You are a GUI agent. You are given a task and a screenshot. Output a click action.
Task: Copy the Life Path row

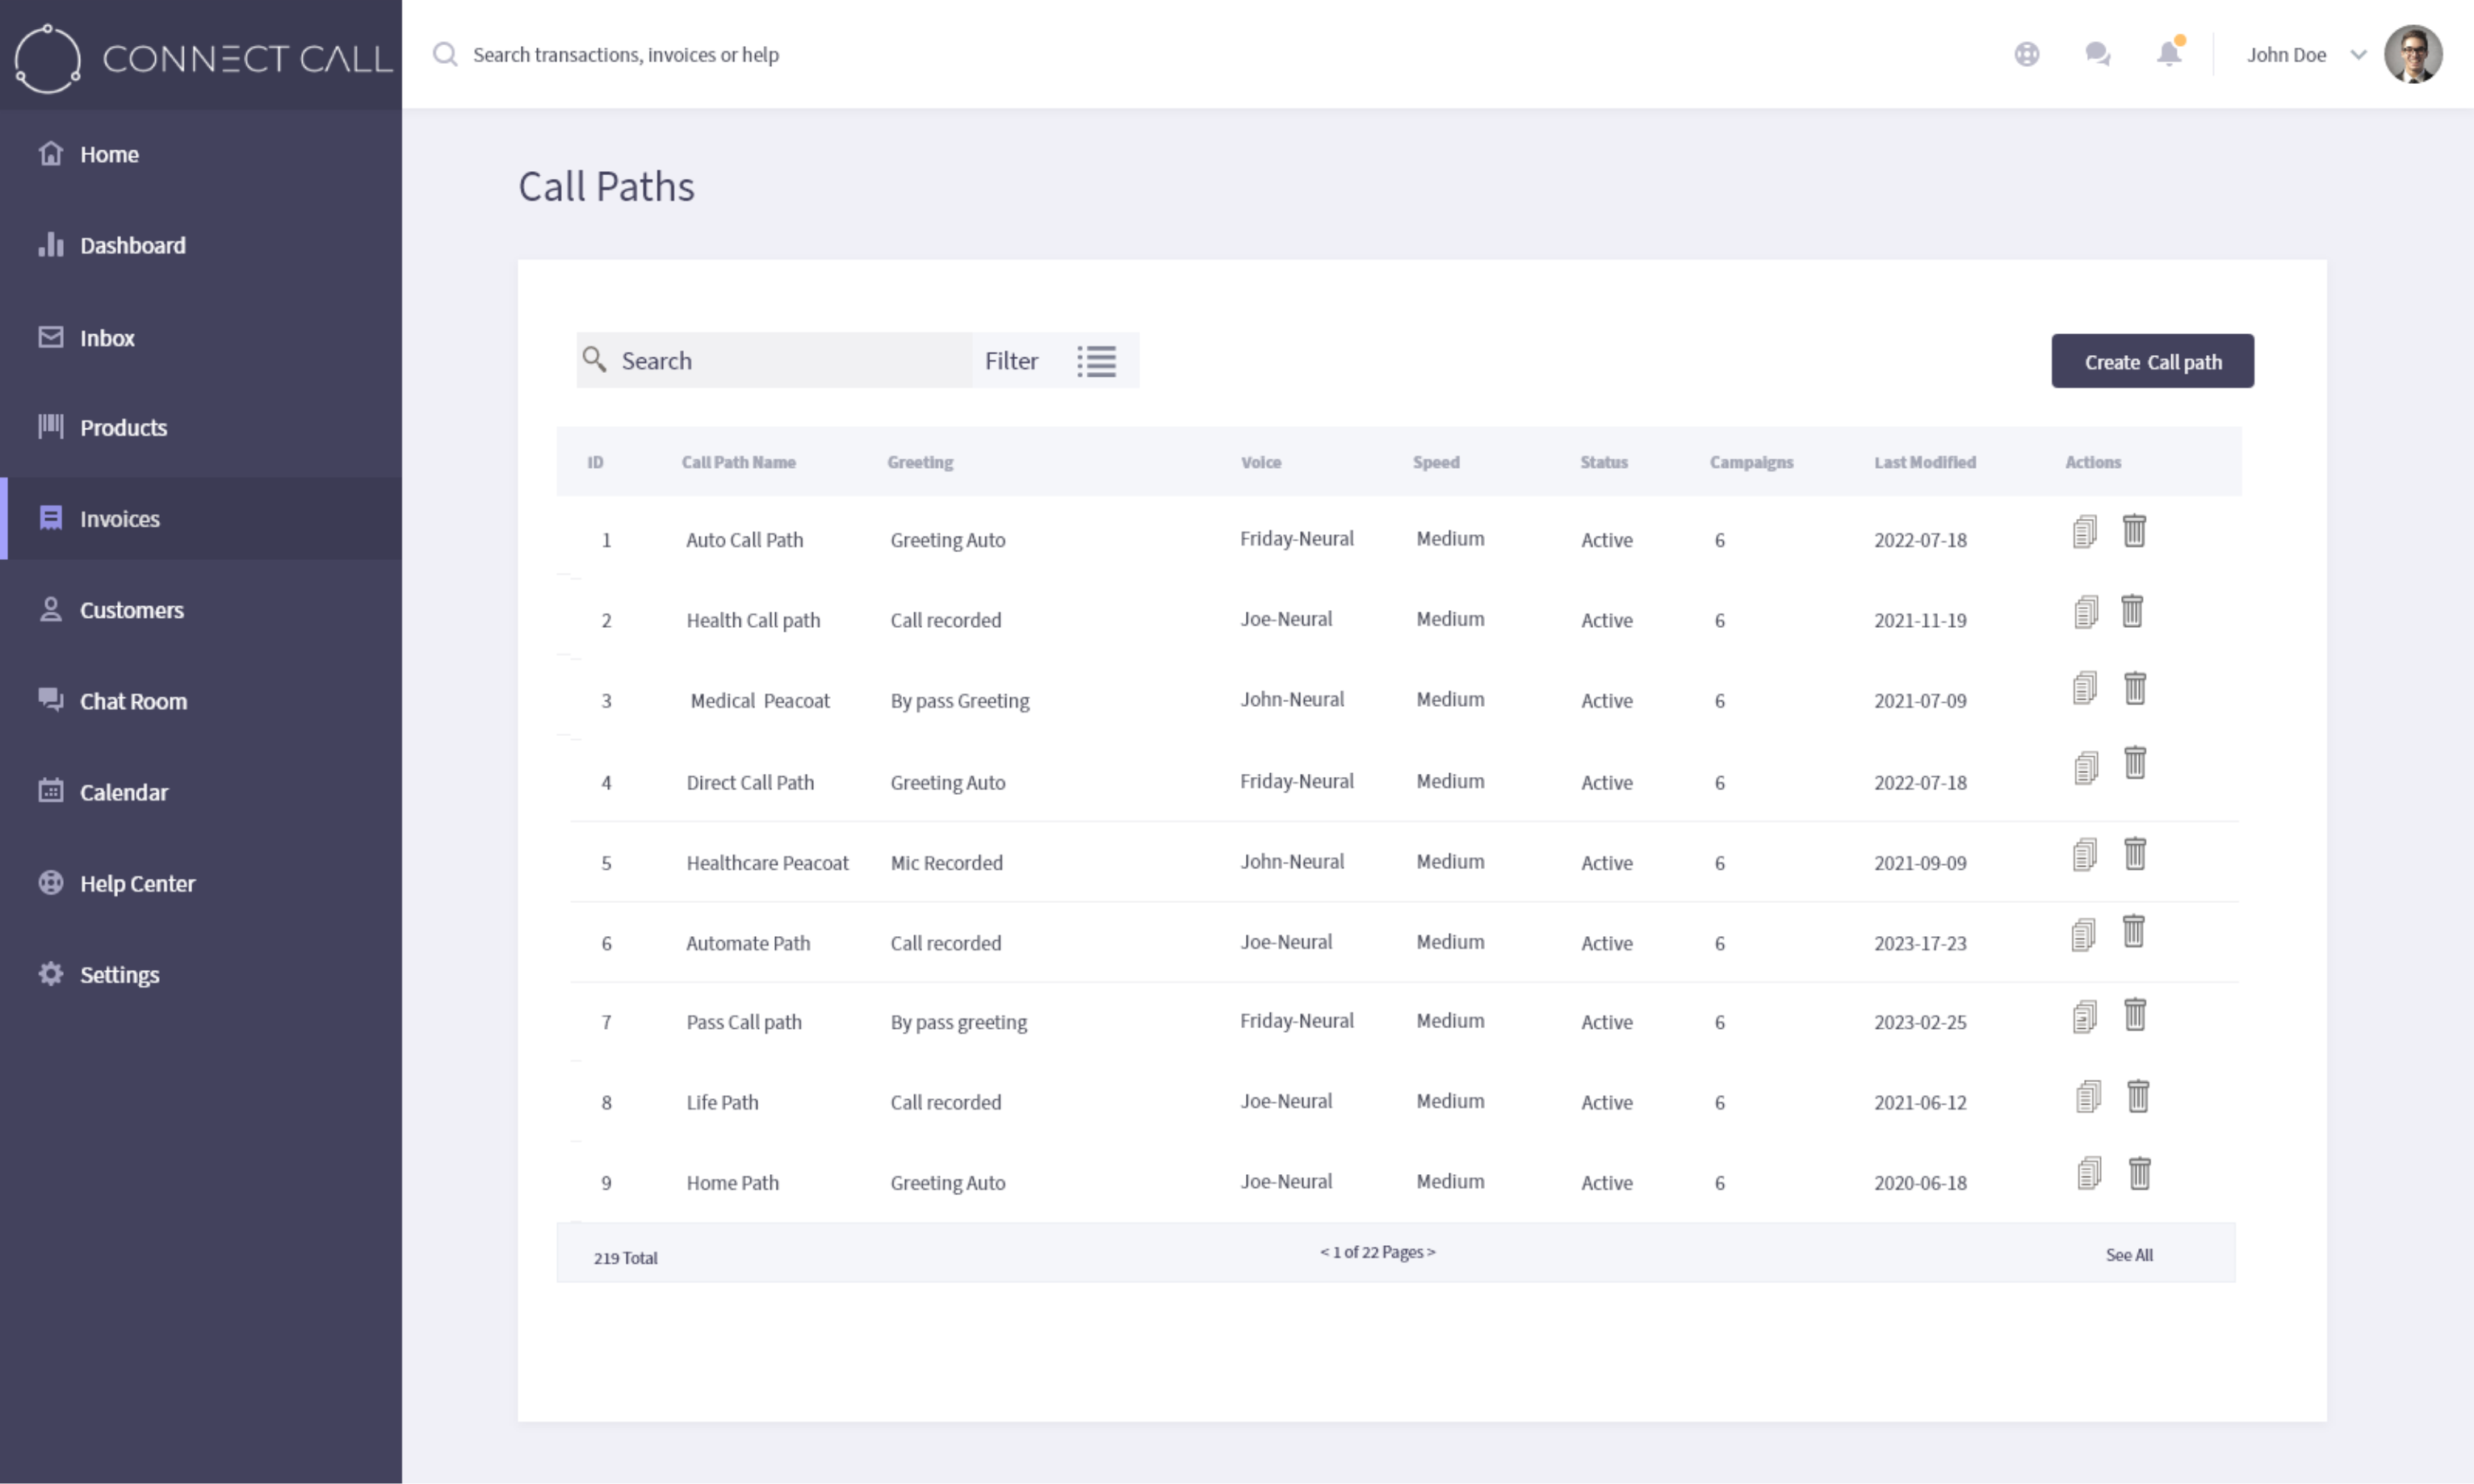(2089, 1097)
